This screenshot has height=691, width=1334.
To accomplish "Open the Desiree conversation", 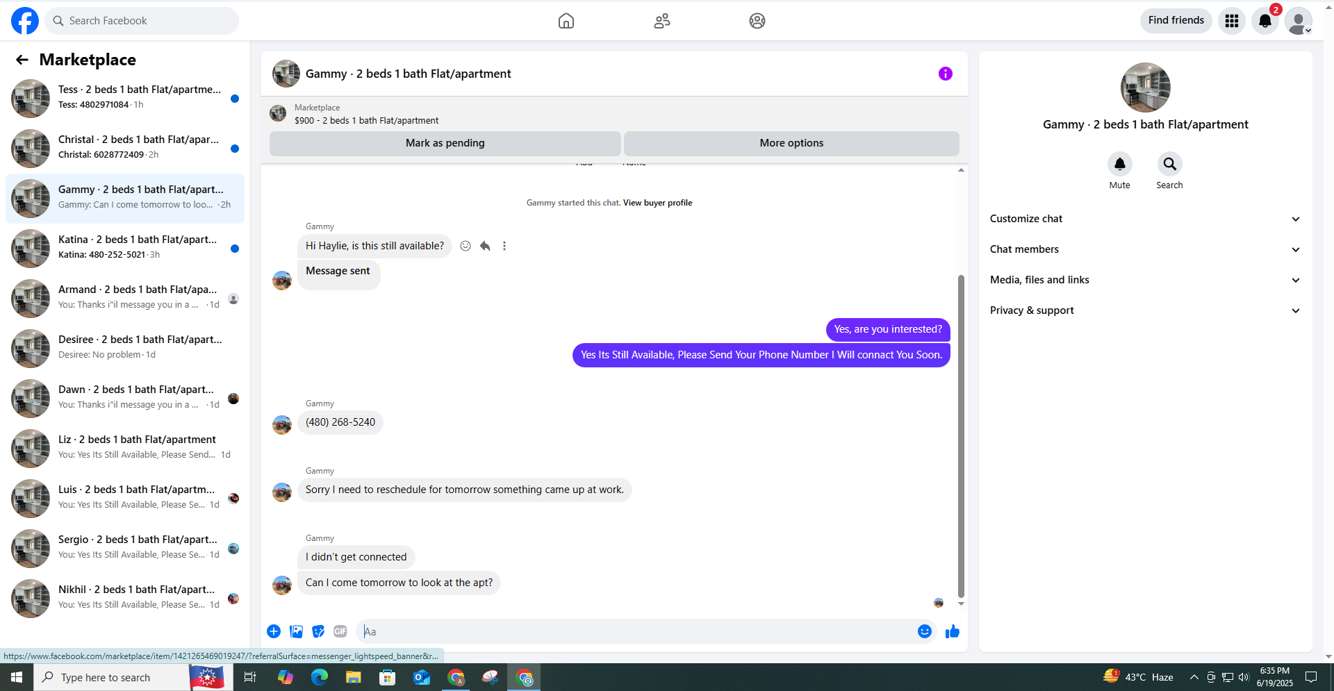I will click(125, 349).
